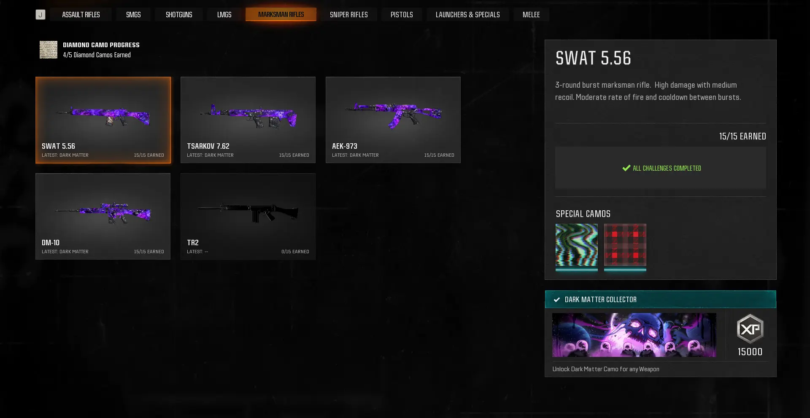Click the Diamond camo progress icon
Viewport: 810px width, 418px height.
point(49,50)
